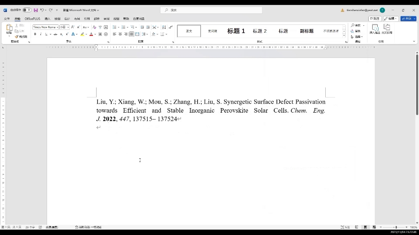Expand the styles gallery
This screenshot has height=235, width=419.
tap(344, 35)
